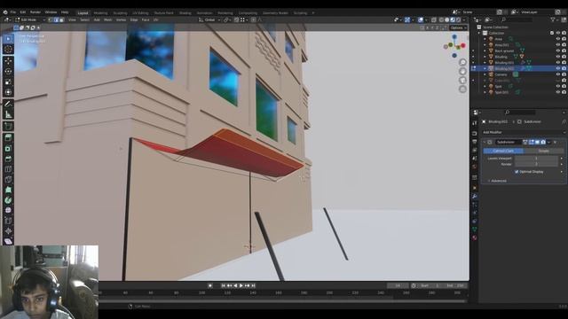
Task: Toggle Subdivision modifier edit mode display
Action: (x=531, y=142)
